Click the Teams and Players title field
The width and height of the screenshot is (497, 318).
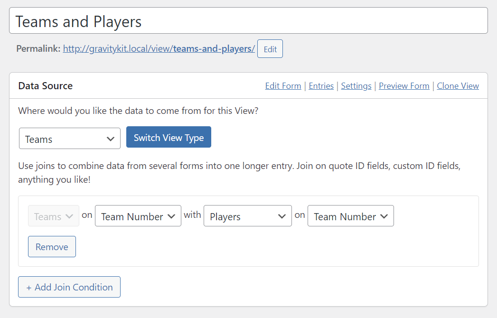pyautogui.click(x=248, y=20)
